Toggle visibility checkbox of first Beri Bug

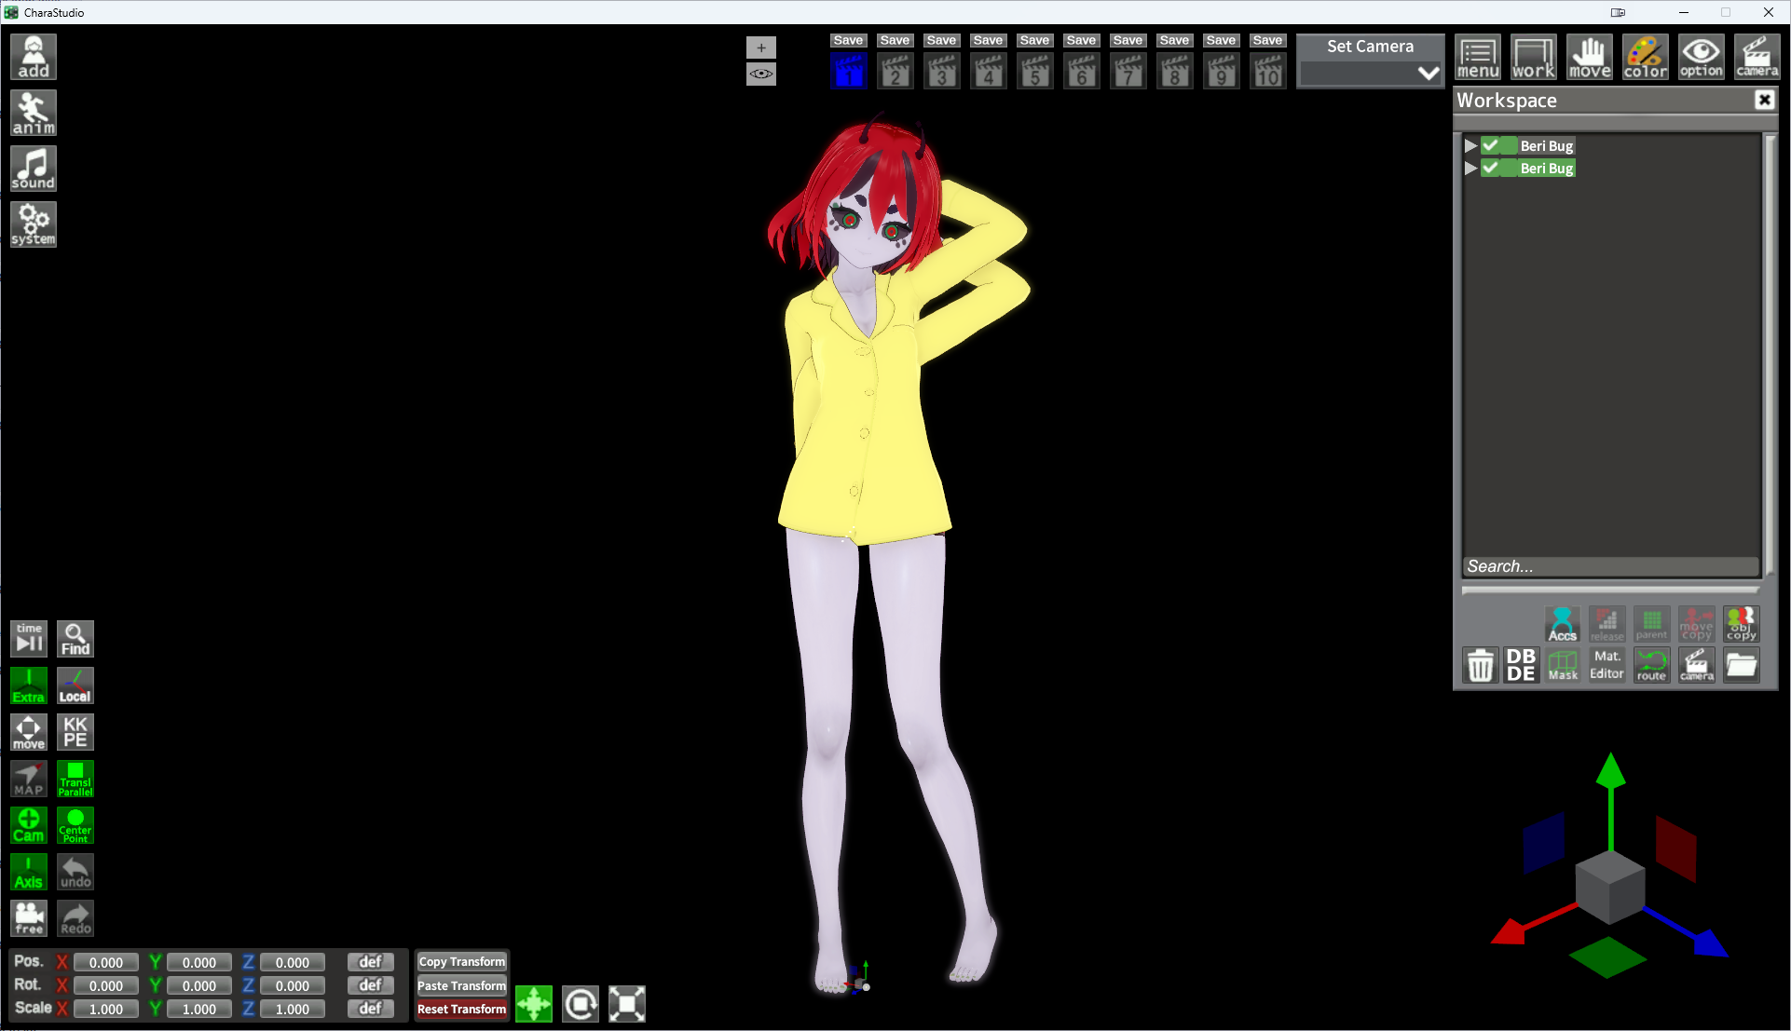1492,145
